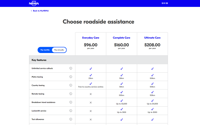Screen dimensions: 200x125
Task: Click the Key features section header
Action: click(x=39, y=60)
